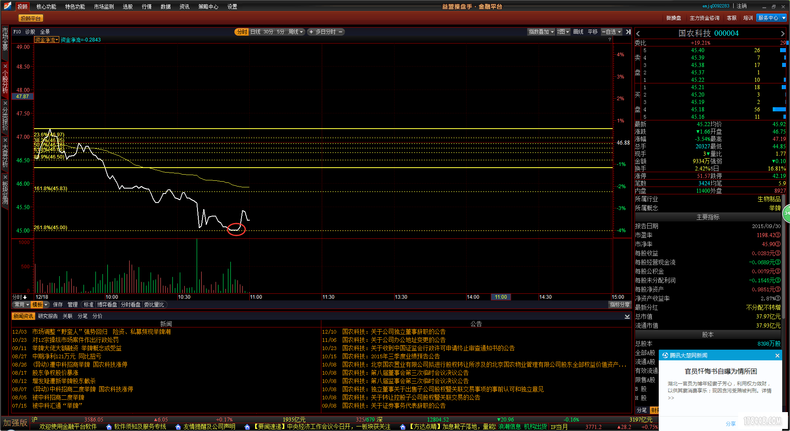Open the 官员忏悔书自曝为情所困 headline
The image size is (790, 431).
click(x=720, y=371)
